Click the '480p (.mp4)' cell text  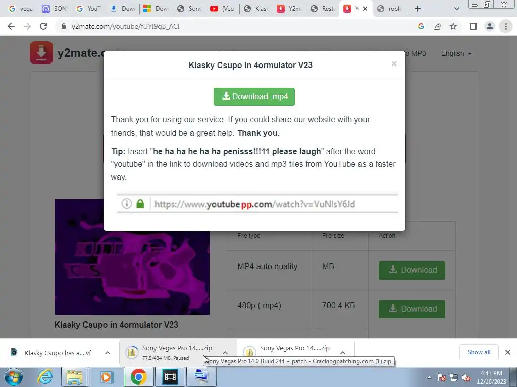259,306
